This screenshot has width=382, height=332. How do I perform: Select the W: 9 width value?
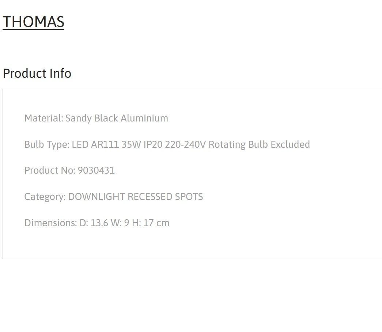pyautogui.click(x=120, y=223)
